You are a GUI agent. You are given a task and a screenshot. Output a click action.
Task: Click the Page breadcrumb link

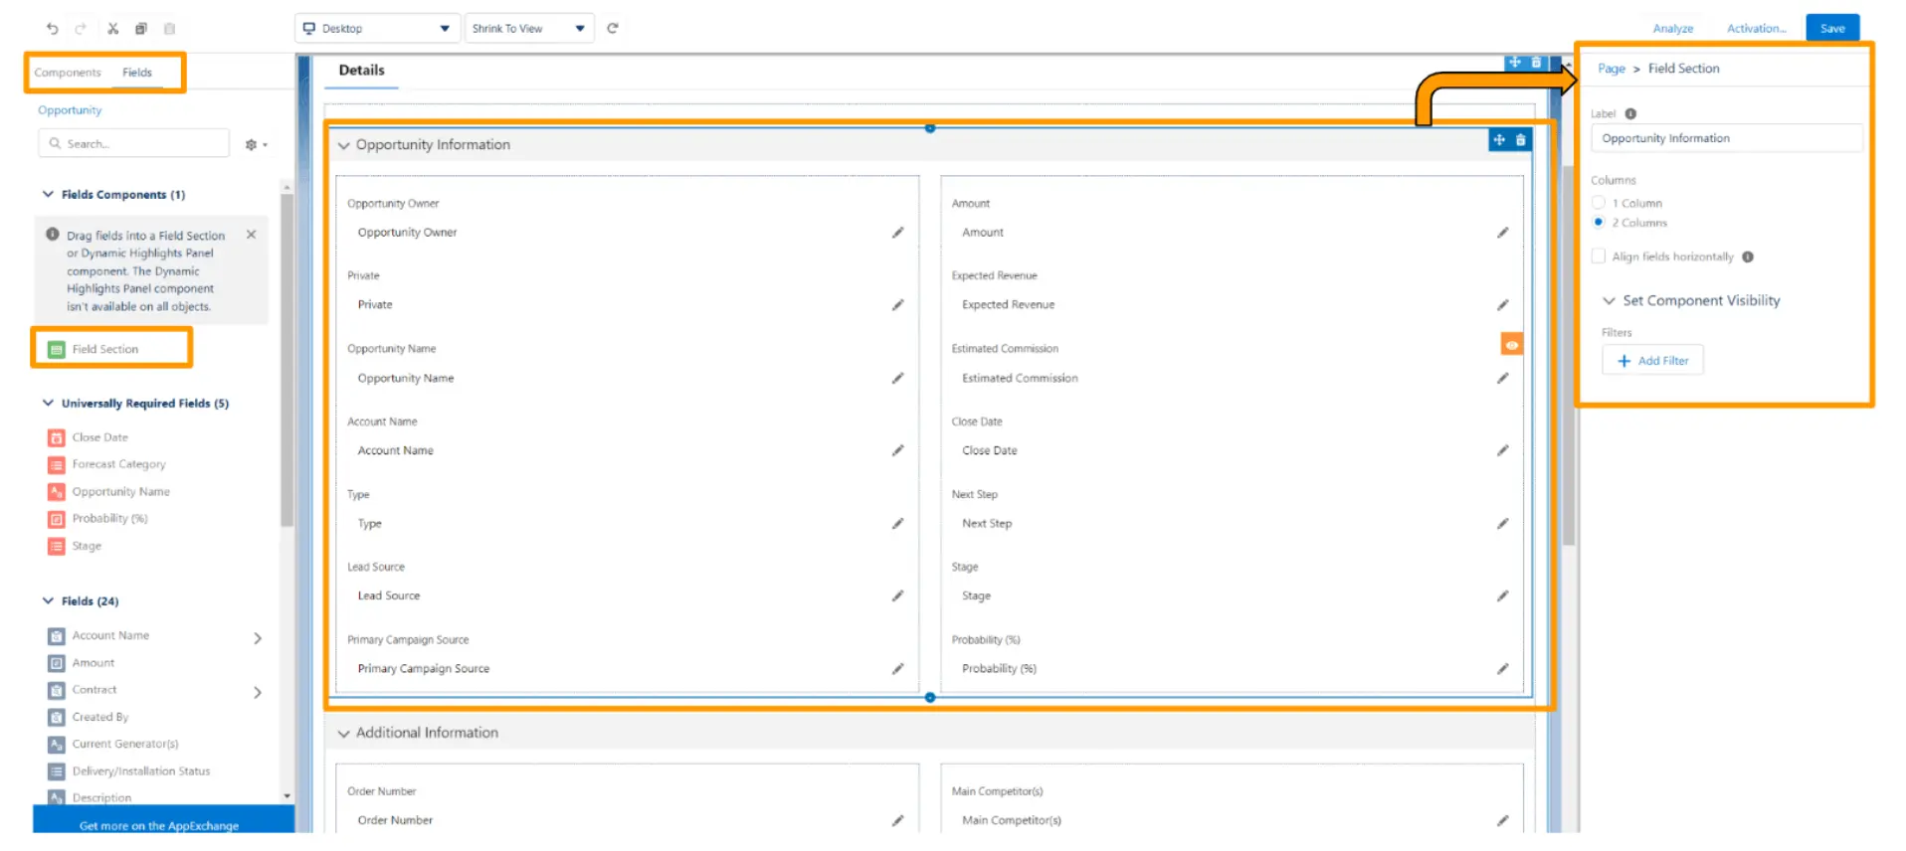(x=1612, y=69)
